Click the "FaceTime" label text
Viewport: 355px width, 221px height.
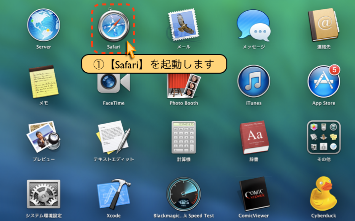pyautogui.click(x=114, y=103)
